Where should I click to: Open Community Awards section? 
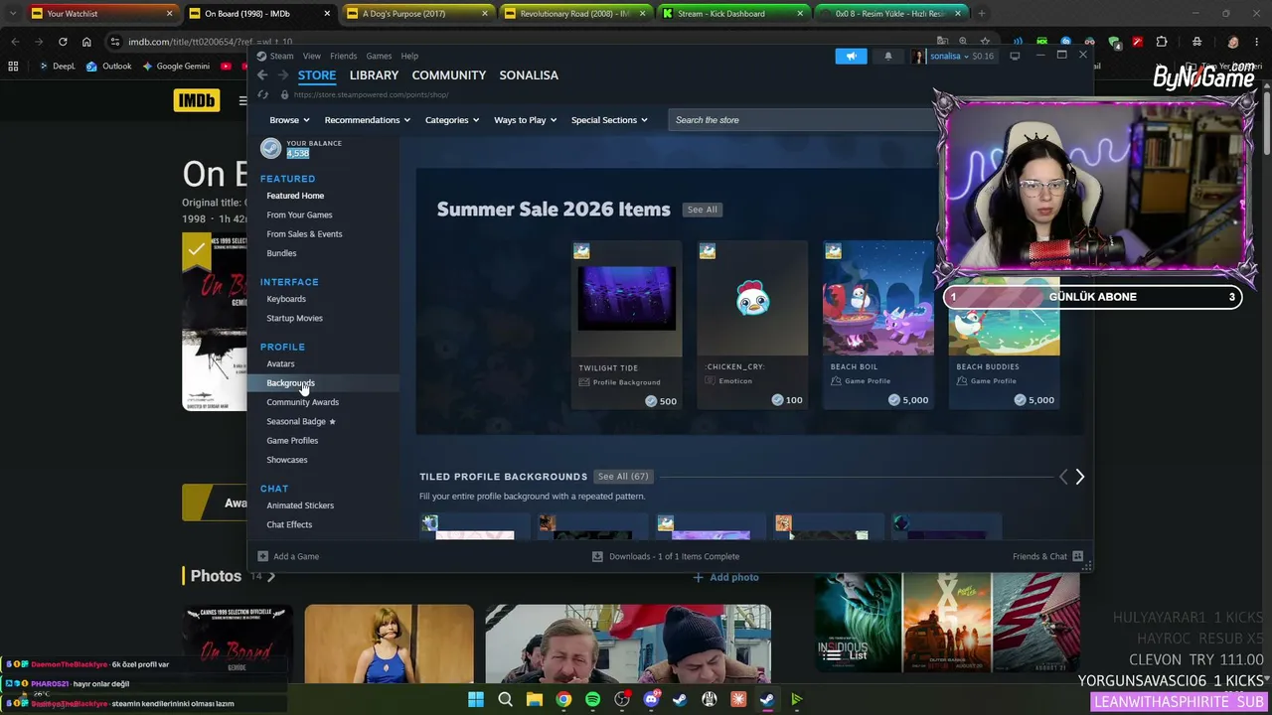[302, 402]
